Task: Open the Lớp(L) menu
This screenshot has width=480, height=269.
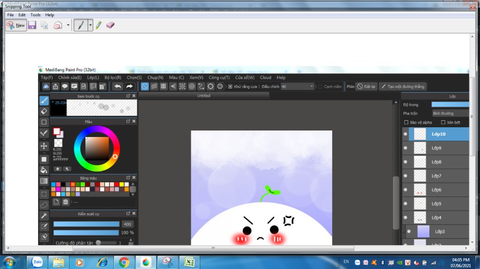Action: tap(93, 78)
